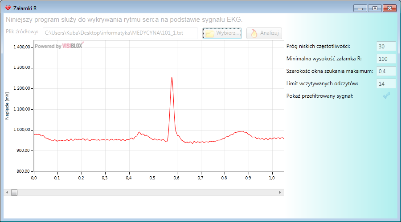Click the '1,0' x-axis label
The image size is (401, 222).
272,178
